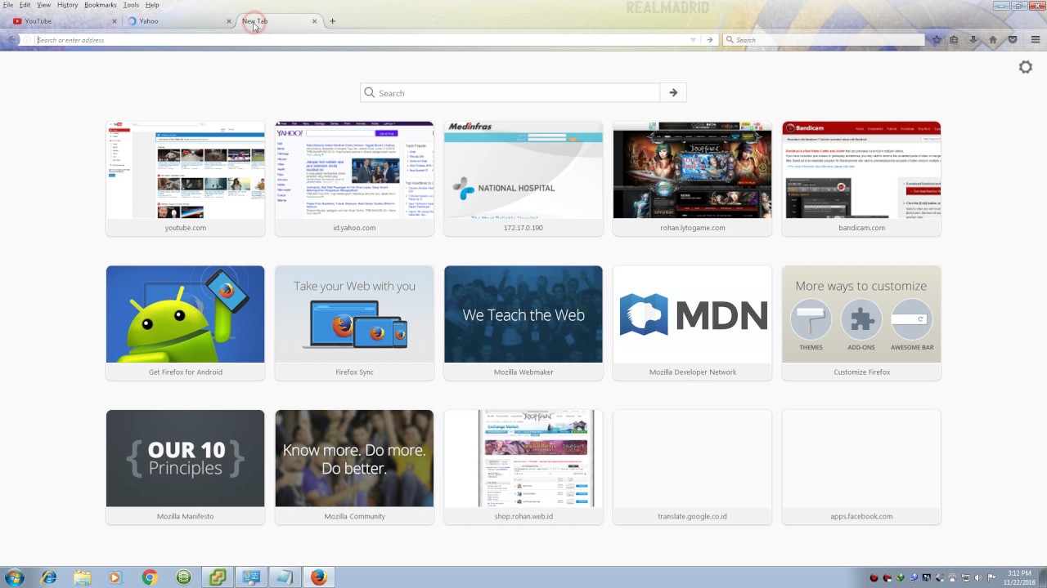Close the New Tab tab
This screenshot has width=1047, height=588.
click(x=314, y=21)
